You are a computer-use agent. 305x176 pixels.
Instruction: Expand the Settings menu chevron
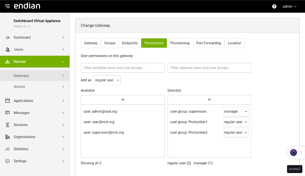tap(63, 161)
